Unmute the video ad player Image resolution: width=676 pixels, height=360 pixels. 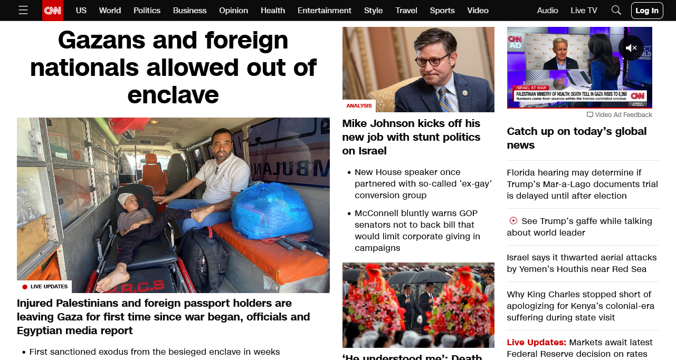(x=631, y=48)
